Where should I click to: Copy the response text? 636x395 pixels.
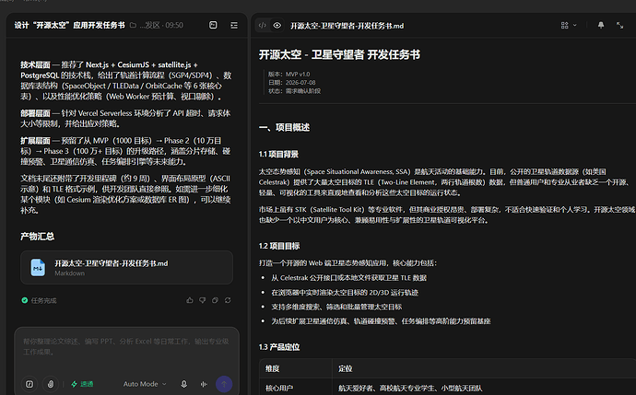[215, 300]
